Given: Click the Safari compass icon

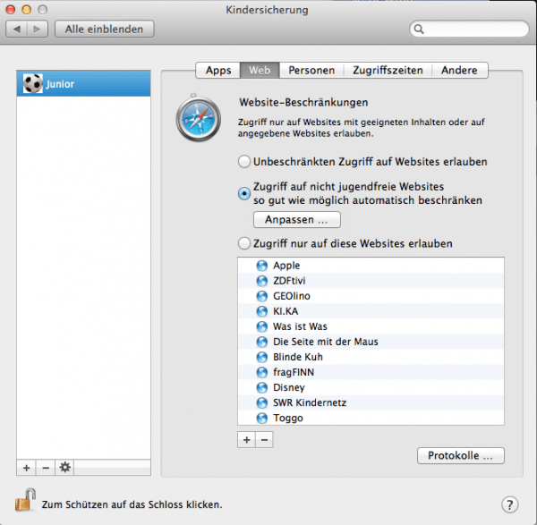Looking at the screenshot, I should point(199,119).
